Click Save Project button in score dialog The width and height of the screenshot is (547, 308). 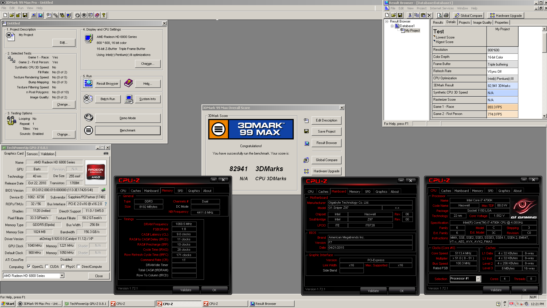coord(326,131)
